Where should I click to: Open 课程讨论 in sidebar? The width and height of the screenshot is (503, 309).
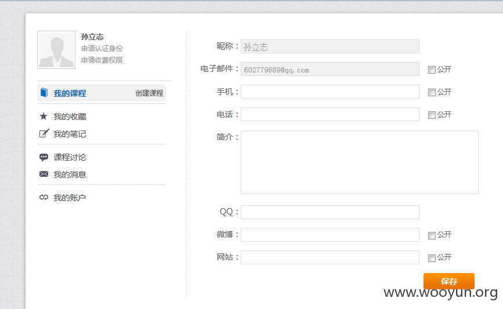(x=70, y=157)
